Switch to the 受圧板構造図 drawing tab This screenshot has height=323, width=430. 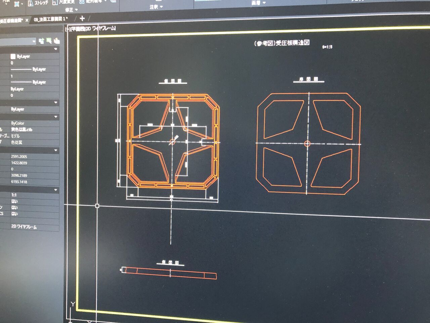click(x=11, y=21)
